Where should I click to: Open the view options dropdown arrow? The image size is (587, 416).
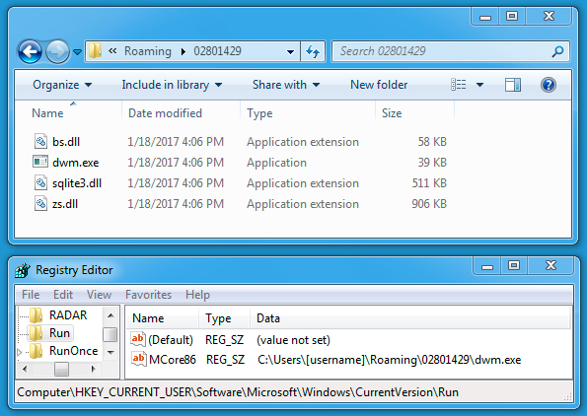coord(479,85)
